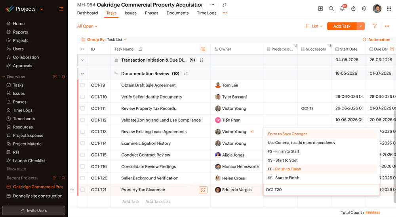
Task: Collapse sidebar with hamburger icon
Action: click(x=61, y=9)
